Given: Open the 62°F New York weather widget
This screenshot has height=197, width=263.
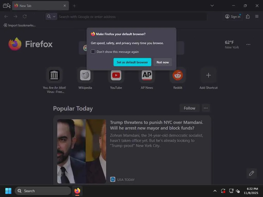Looking at the screenshot, I should (232, 45).
